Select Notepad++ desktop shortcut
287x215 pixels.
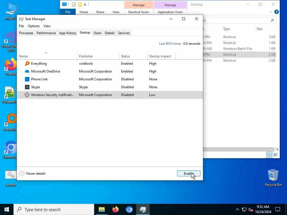9,95
